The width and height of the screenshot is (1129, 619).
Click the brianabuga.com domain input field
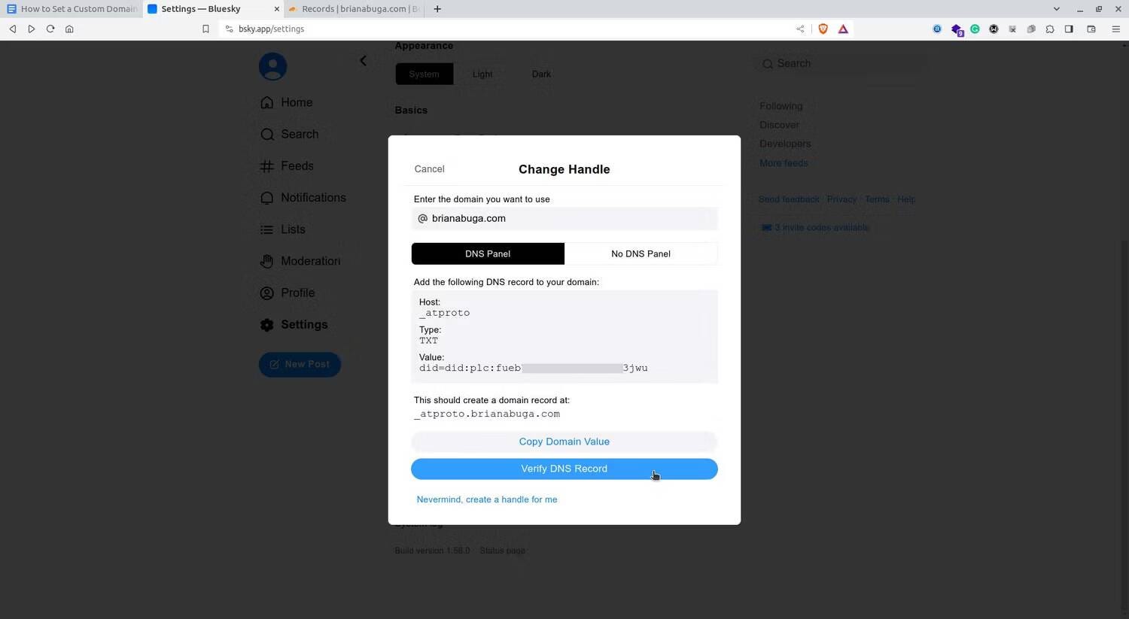(564, 218)
